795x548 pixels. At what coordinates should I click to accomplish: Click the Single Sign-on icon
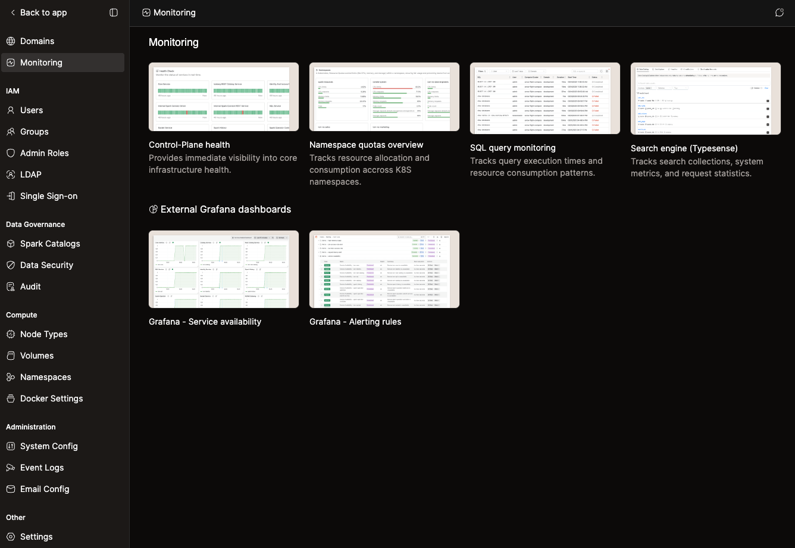tap(11, 196)
